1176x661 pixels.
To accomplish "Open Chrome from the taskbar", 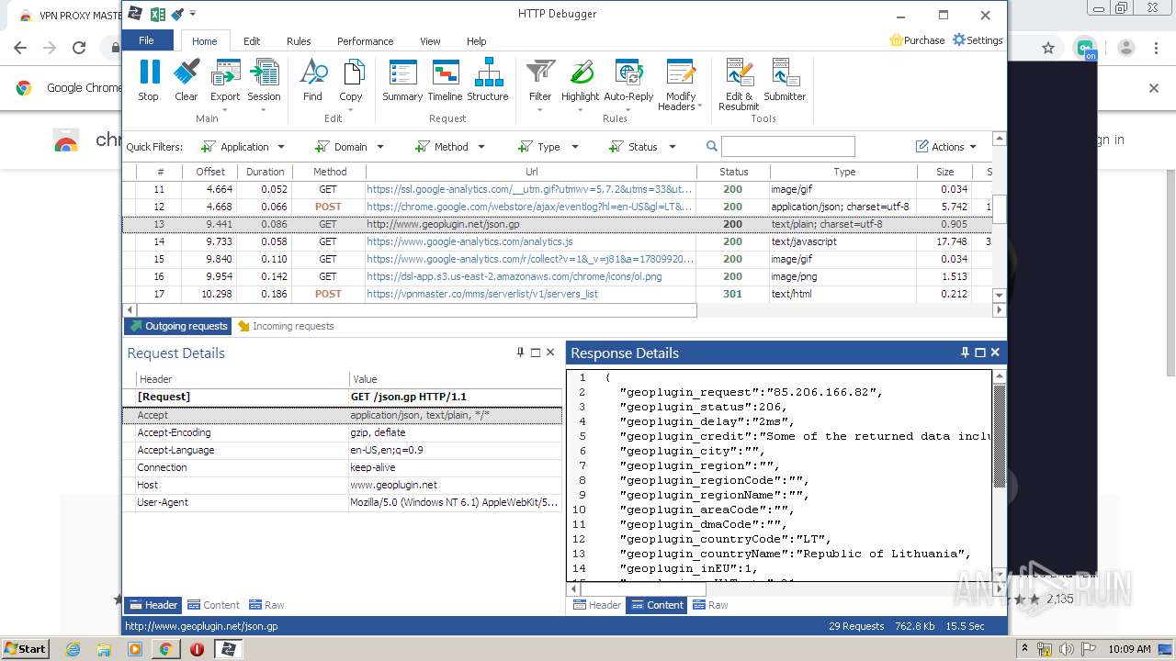I will [165, 649].
